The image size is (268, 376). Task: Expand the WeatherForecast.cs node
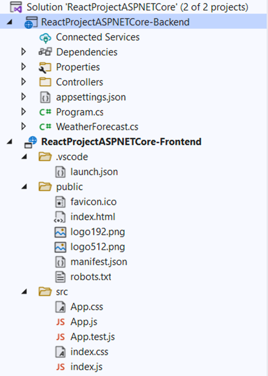coord(23,126)
